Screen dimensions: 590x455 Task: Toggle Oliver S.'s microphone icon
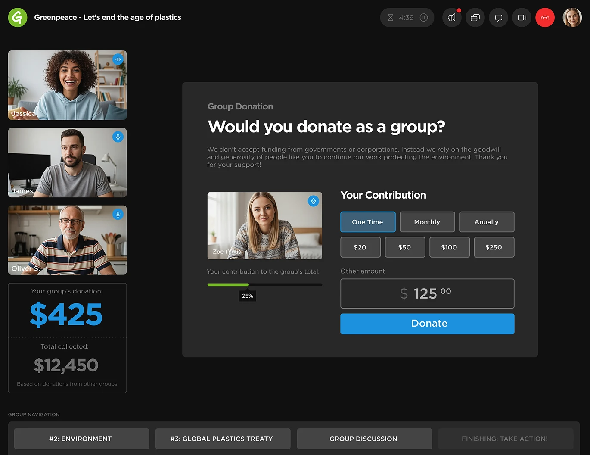coord(118,214)
